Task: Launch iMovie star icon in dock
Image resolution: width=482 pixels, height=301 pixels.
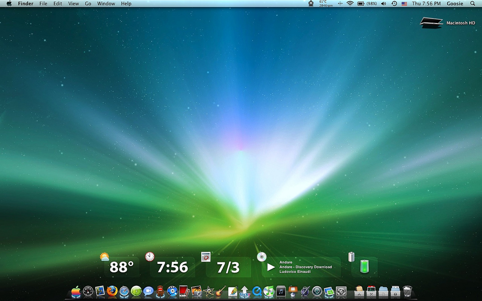Action: click(209, 291)
